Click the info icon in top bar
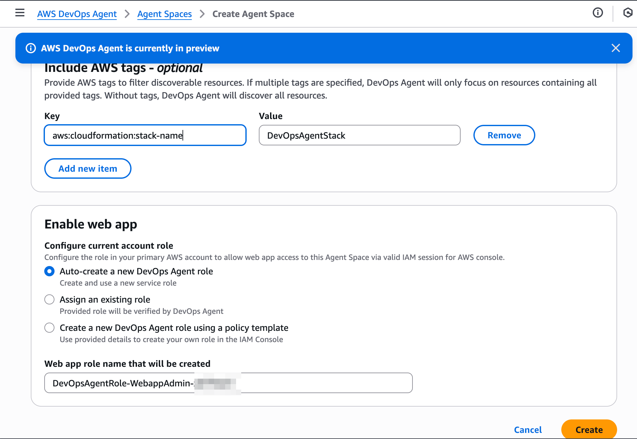The image size is (637, 439). [x=598, y=13]
